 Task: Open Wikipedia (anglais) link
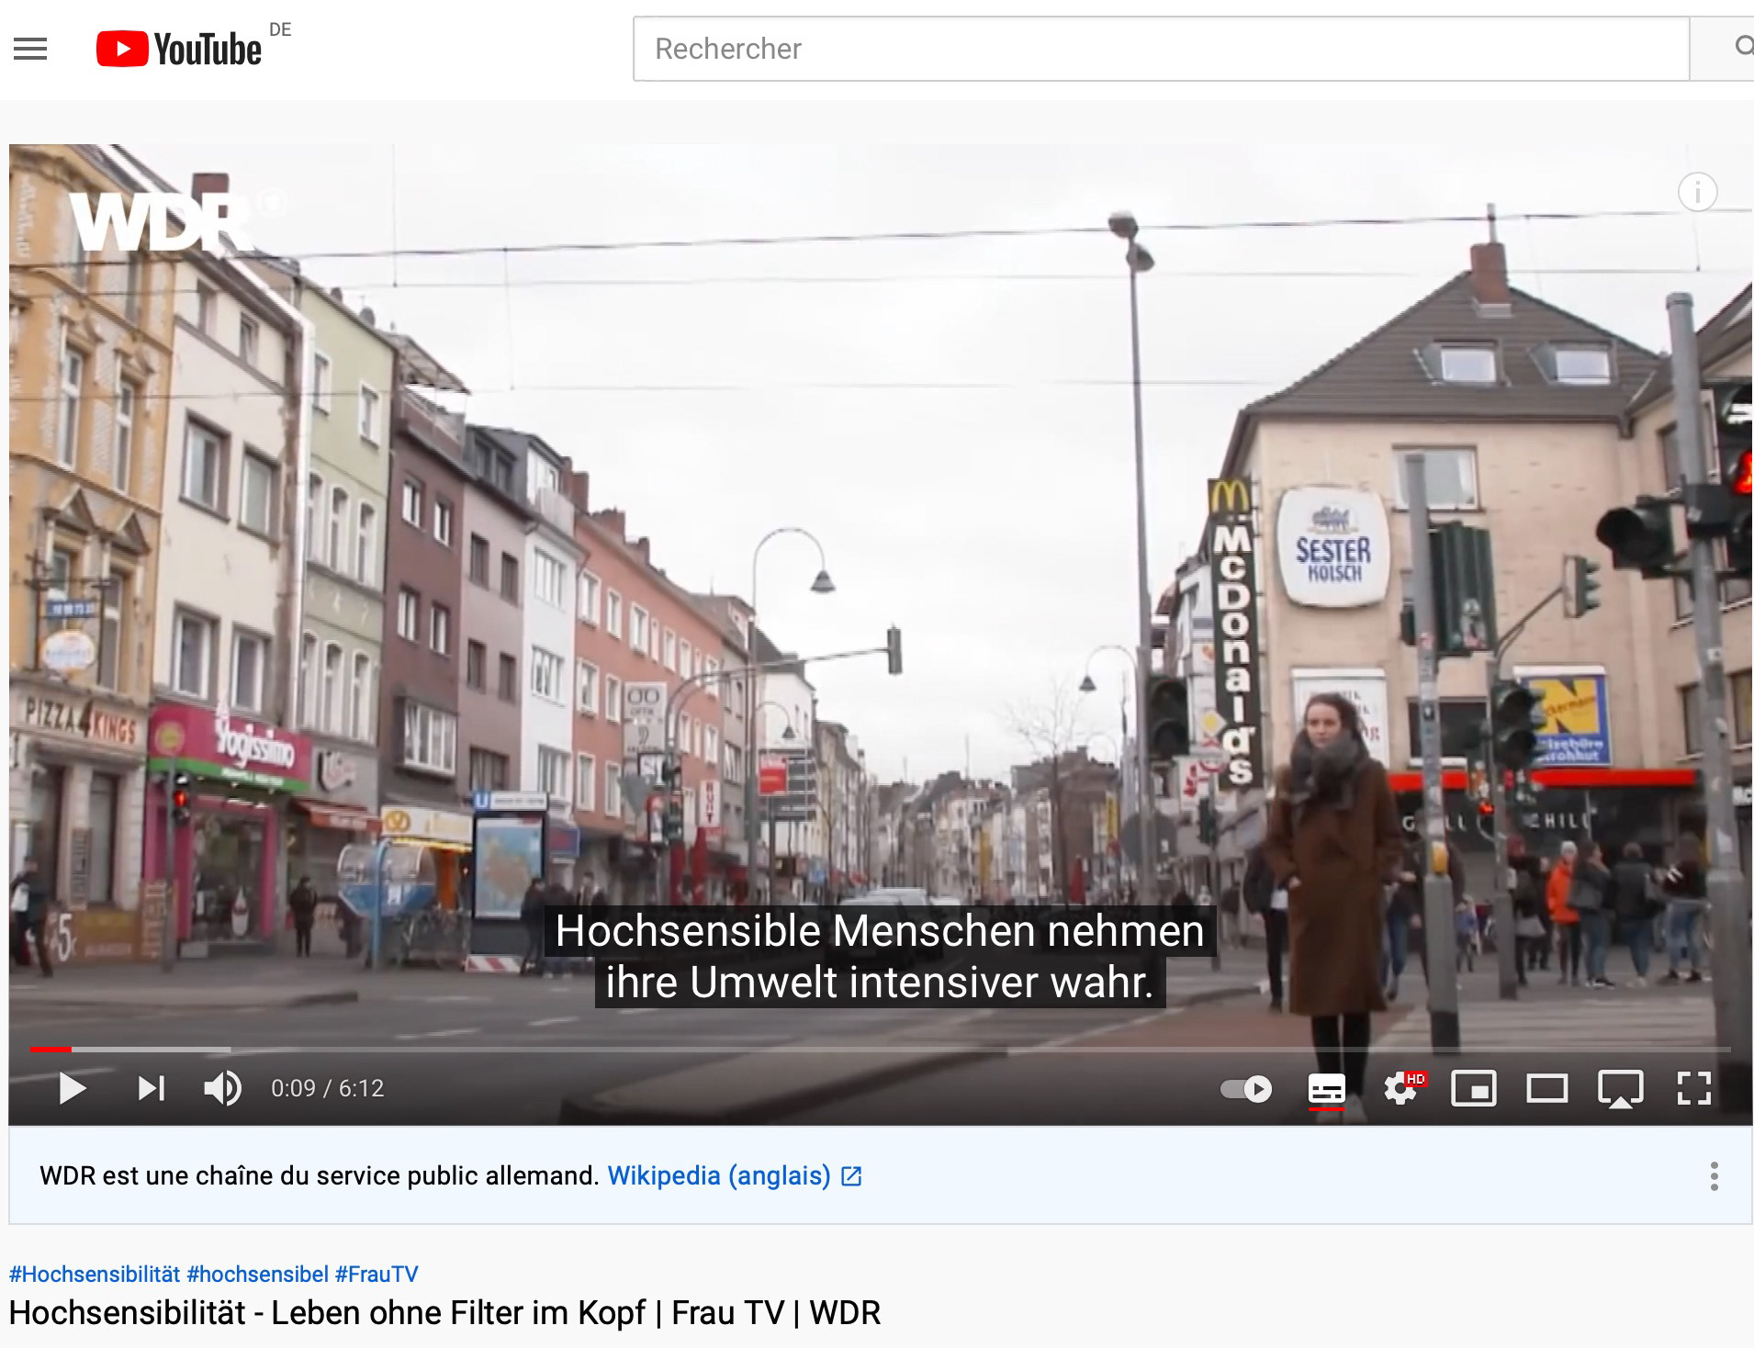tap(735, 1175)
